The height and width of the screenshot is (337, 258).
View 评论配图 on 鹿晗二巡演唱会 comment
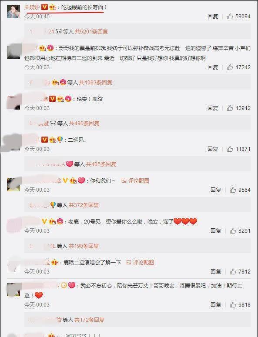click(140, 262)
